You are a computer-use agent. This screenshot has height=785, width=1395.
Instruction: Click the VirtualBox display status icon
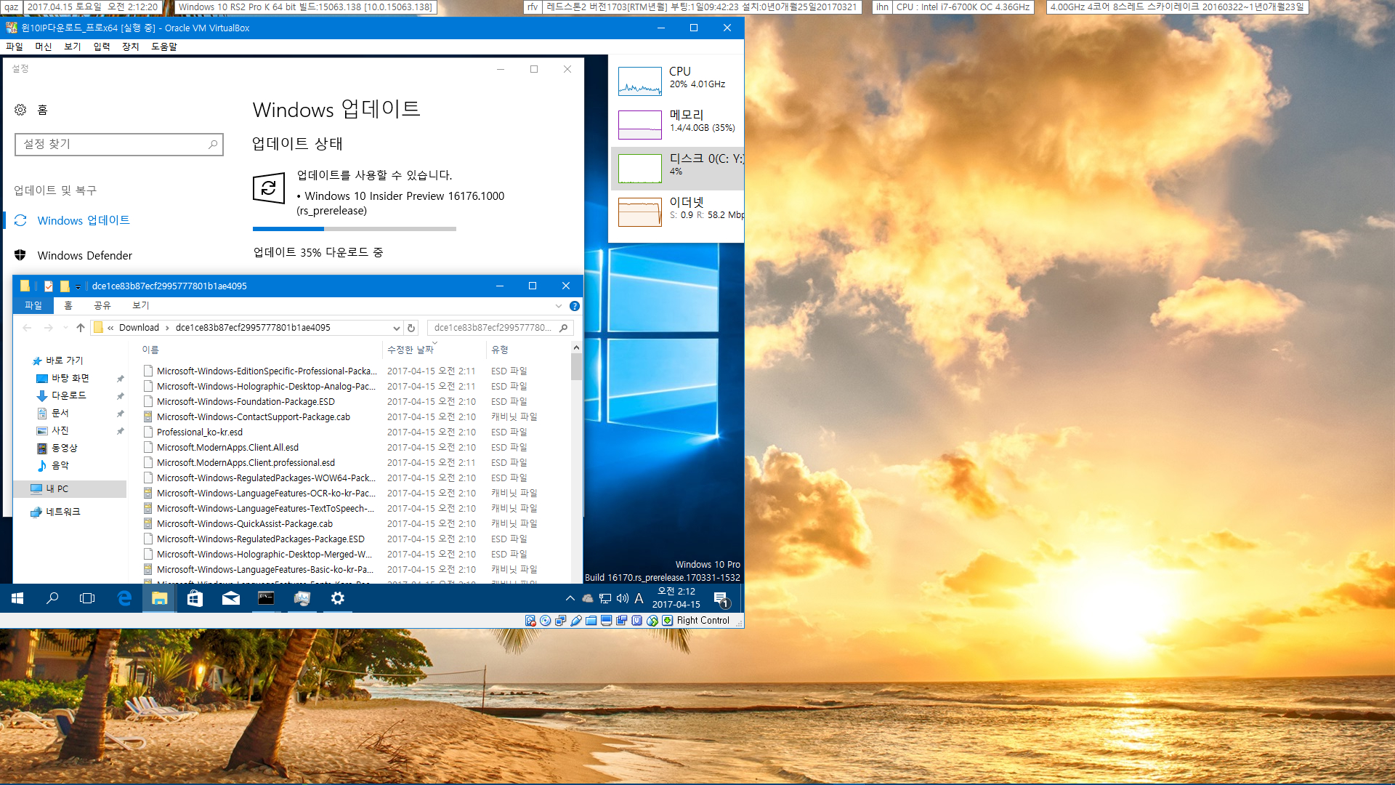[x=607, y=621]
